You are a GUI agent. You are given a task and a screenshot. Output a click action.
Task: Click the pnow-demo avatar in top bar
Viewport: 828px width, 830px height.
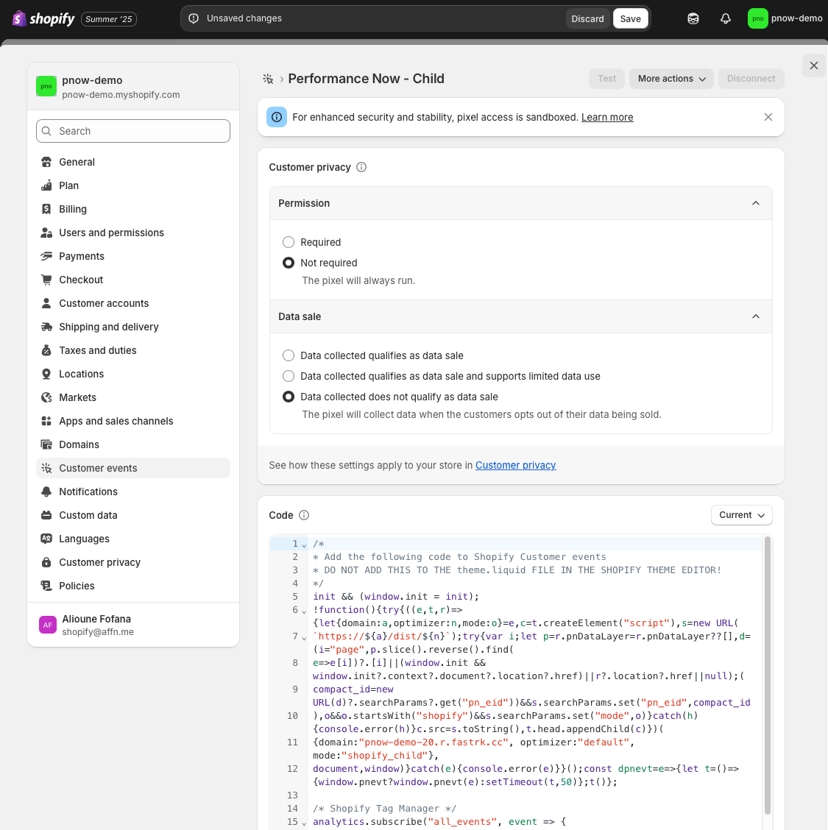[x=757, y=18]
